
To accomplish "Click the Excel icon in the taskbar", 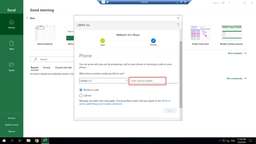I will click(x=45, y=141).
